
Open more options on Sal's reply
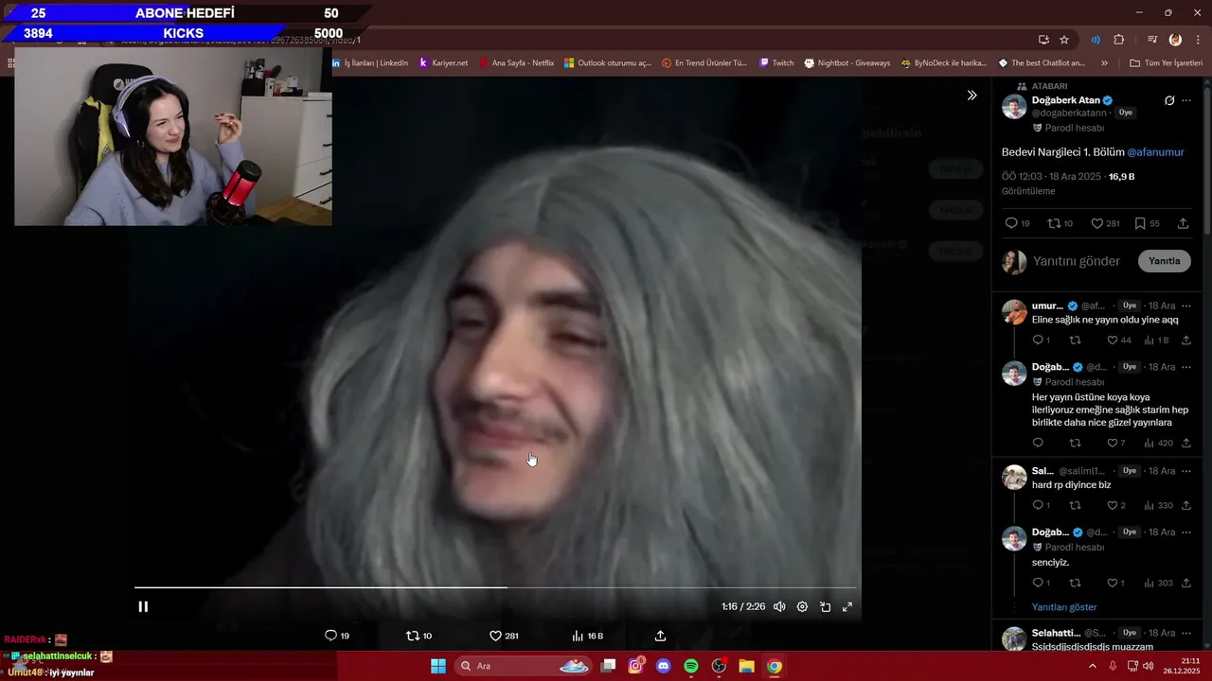click(1186, 471)
